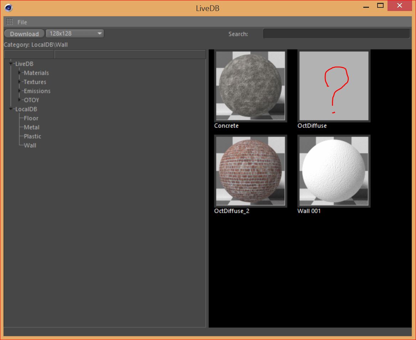The image size is (416, 340).
Task: Select the Materials category
Action: [36, 73]
